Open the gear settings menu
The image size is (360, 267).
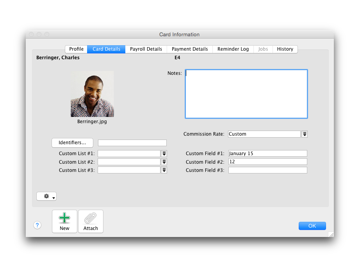pyautogui.click(x=46, y=196)
